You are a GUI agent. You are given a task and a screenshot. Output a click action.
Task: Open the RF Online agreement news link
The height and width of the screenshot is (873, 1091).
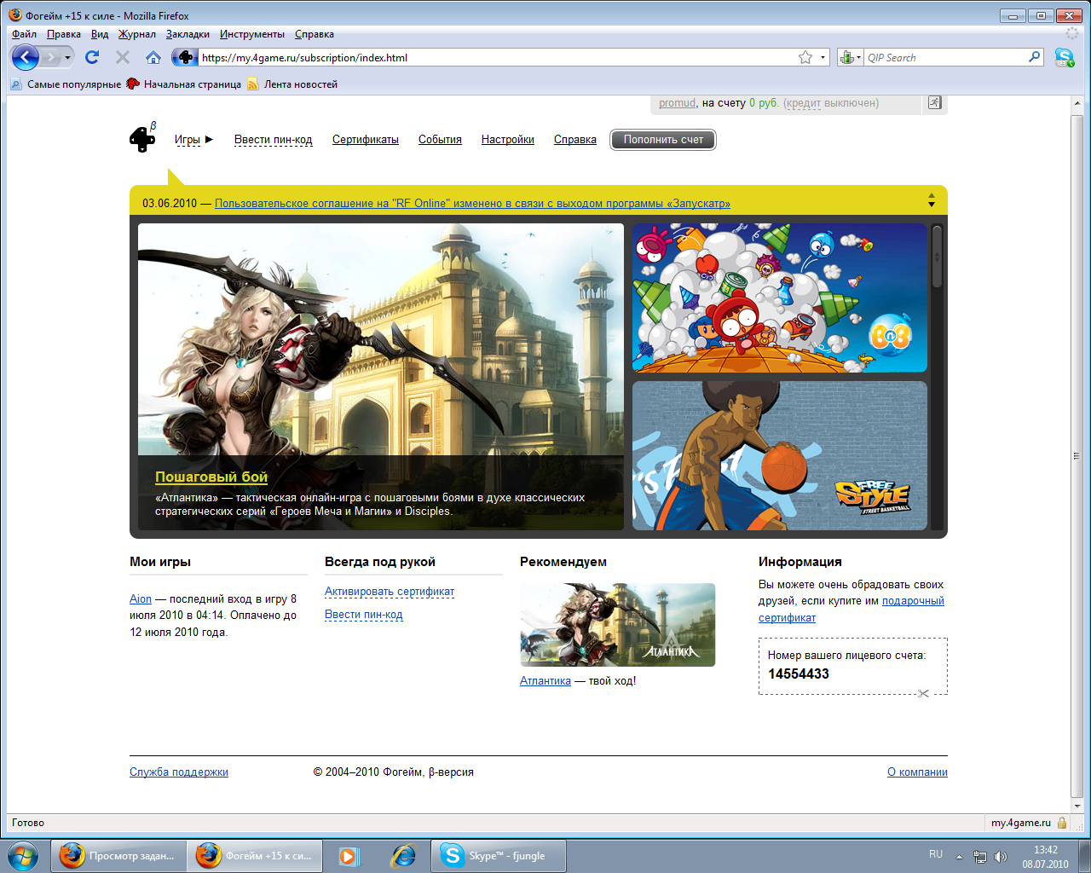pos(472,204)
